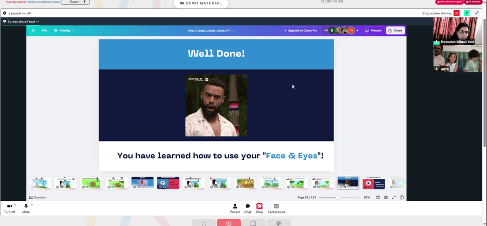Expand camera options chevron
This screenshot has height=226, width=487.
tap(15, 205)
